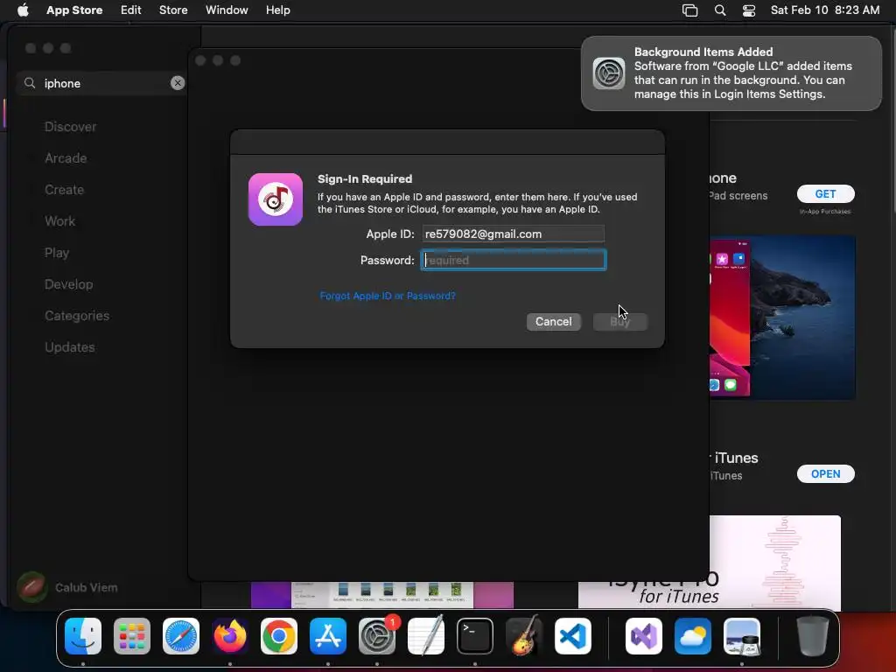
Task: Click the date and time in menu bar
Action: pos(825,10)
